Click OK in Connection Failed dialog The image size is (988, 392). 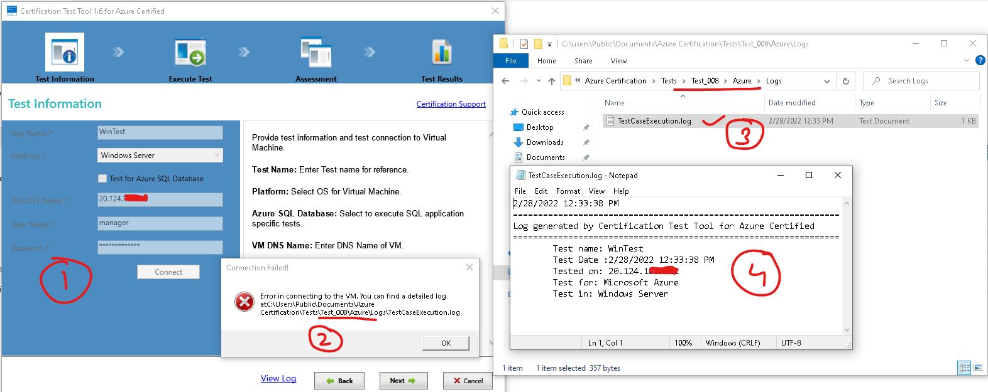(446, 343)
